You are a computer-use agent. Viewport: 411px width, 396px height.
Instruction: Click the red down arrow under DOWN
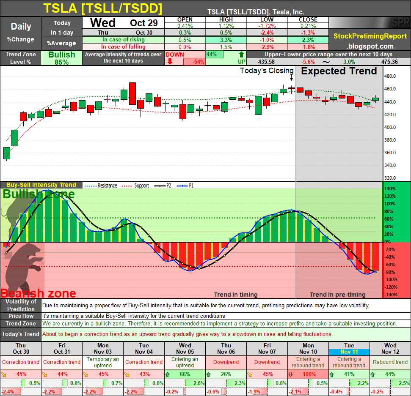pos(170,62)
